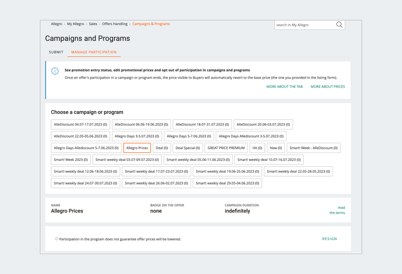This screenshot has height=274, width=402.
Task: Choose the New (0) chip
Action: [276, 148]
